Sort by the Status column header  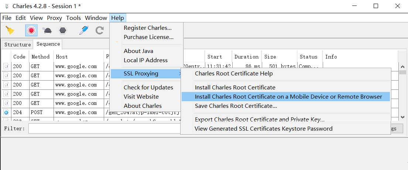309,57
